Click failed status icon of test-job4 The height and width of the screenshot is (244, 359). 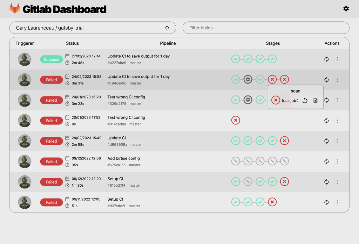(x=276, y=100)
